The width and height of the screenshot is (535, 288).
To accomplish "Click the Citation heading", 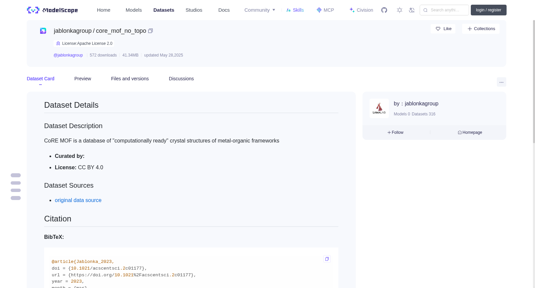I will (58, 219).
